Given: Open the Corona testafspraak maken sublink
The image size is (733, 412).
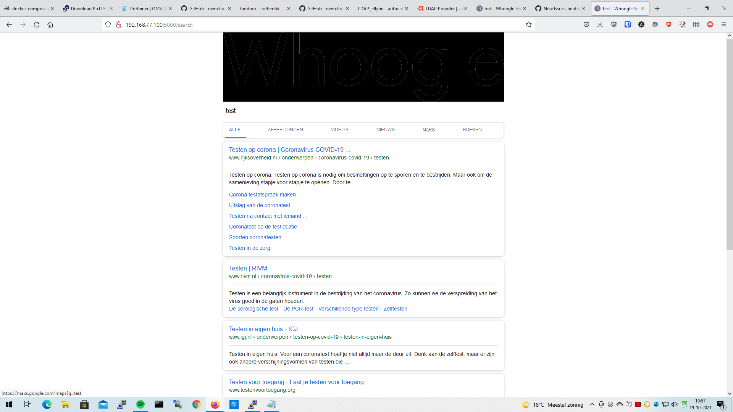Looking at the screenshot, I should point(262,195).
